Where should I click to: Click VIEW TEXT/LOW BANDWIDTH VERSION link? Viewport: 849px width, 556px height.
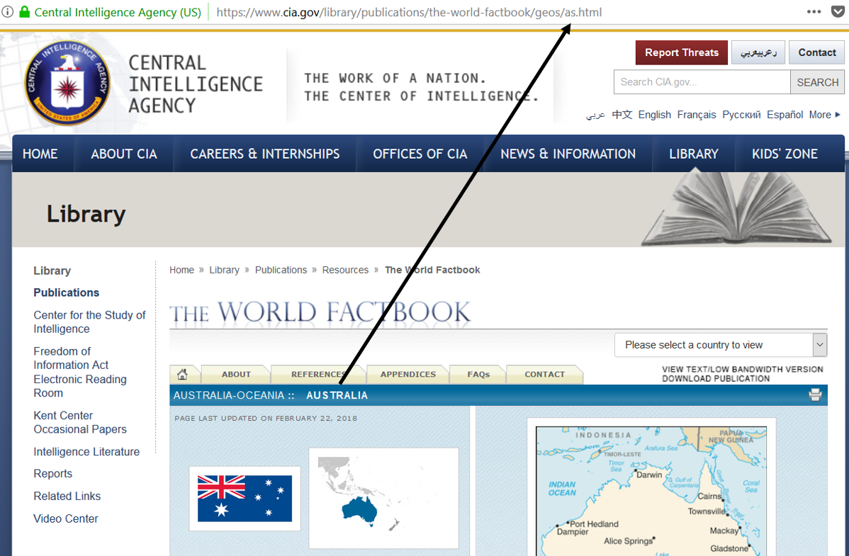[x=742, y=369]
